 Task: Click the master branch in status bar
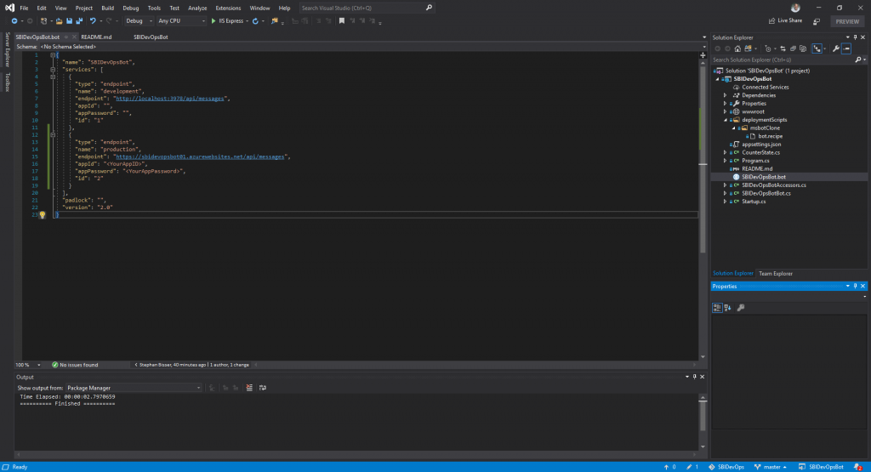click(771, 467)
